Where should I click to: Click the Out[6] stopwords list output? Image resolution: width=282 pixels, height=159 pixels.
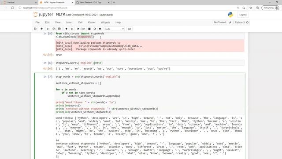point(113,69)
